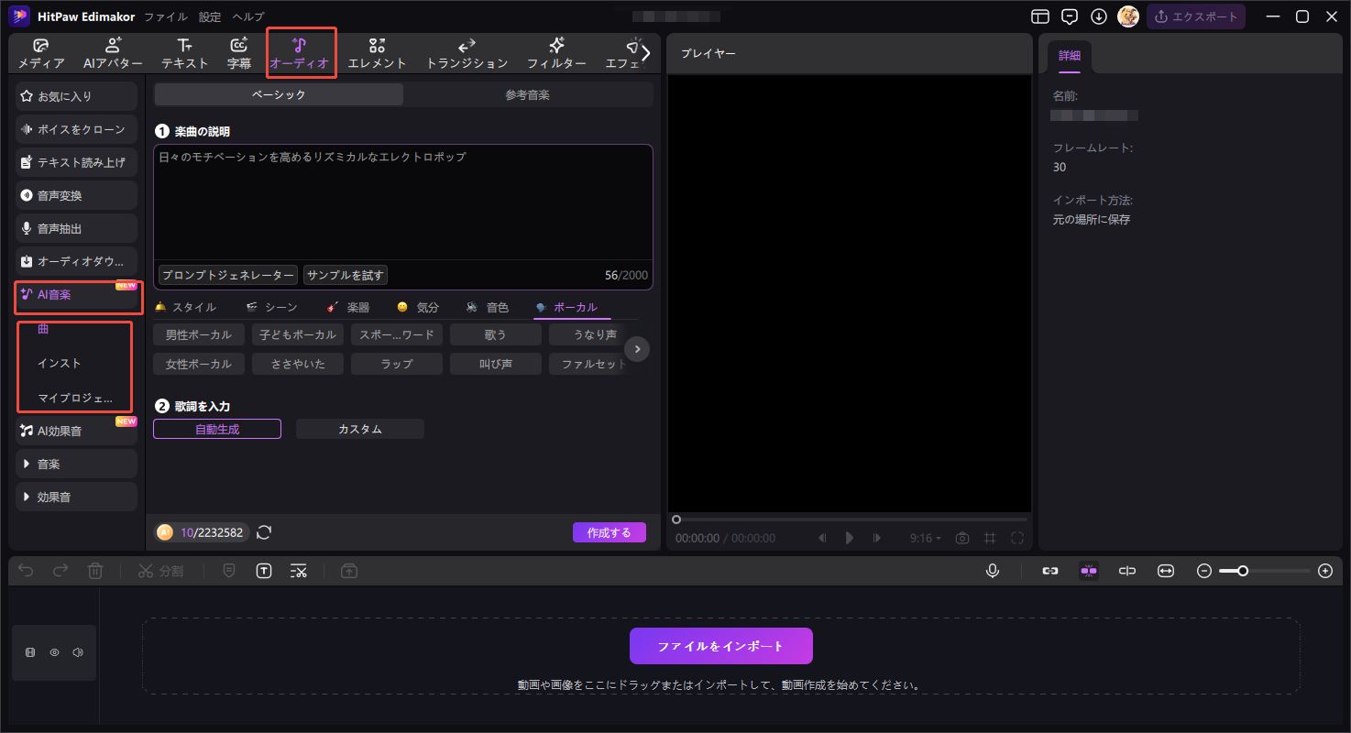This screenshot has width=1351, height=733.
Task: Show more vocal tags with the round arrow
Action: tap(637, 349)
